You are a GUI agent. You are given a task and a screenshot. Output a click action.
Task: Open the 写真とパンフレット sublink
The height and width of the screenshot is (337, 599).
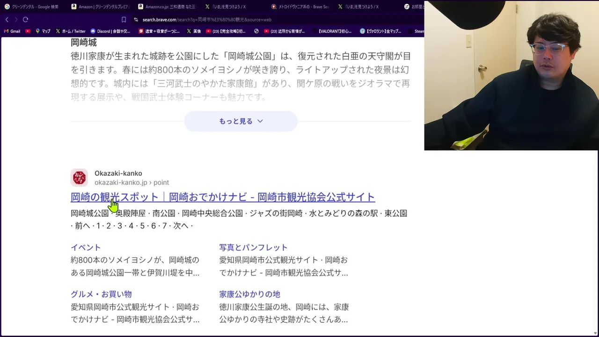[253, 247]
